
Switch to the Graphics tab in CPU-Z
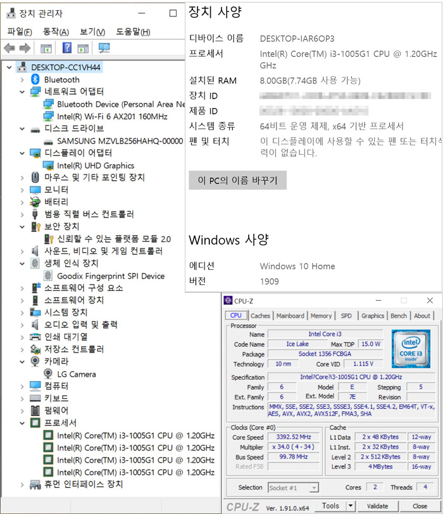click(373, 315)
